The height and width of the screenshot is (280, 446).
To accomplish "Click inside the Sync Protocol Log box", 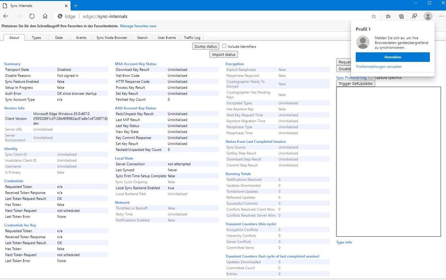I will [388, 162].
